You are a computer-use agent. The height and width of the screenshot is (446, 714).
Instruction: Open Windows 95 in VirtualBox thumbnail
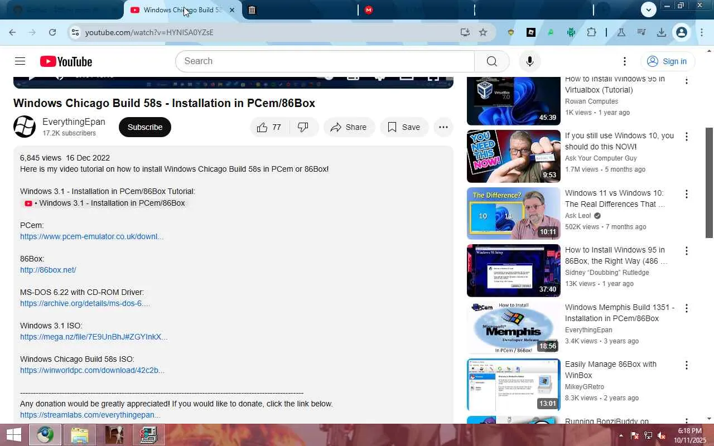[514, 100]
